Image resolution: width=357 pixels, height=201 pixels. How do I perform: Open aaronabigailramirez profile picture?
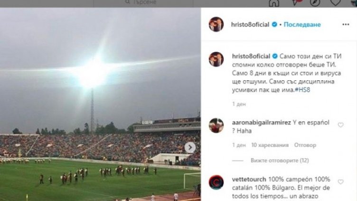pyautogui.click(x=216, y=125)
